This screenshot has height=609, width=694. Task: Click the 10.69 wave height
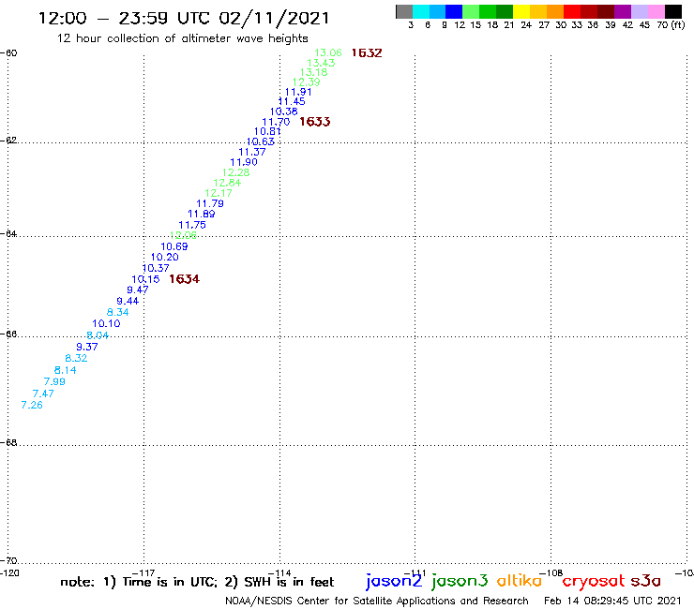pos(174,246)
